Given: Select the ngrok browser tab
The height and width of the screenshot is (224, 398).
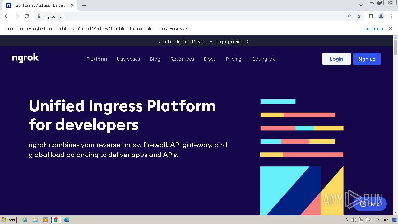Looking at the screenshot, I should coord(40,5).
